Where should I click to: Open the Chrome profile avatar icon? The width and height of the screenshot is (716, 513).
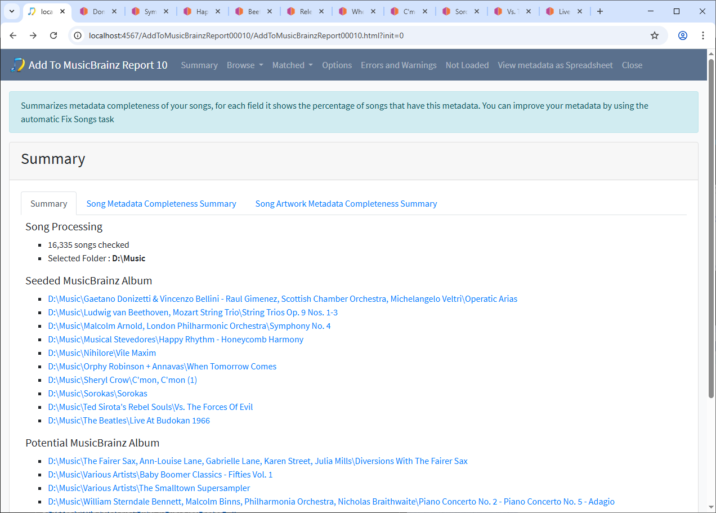[683, 35]
